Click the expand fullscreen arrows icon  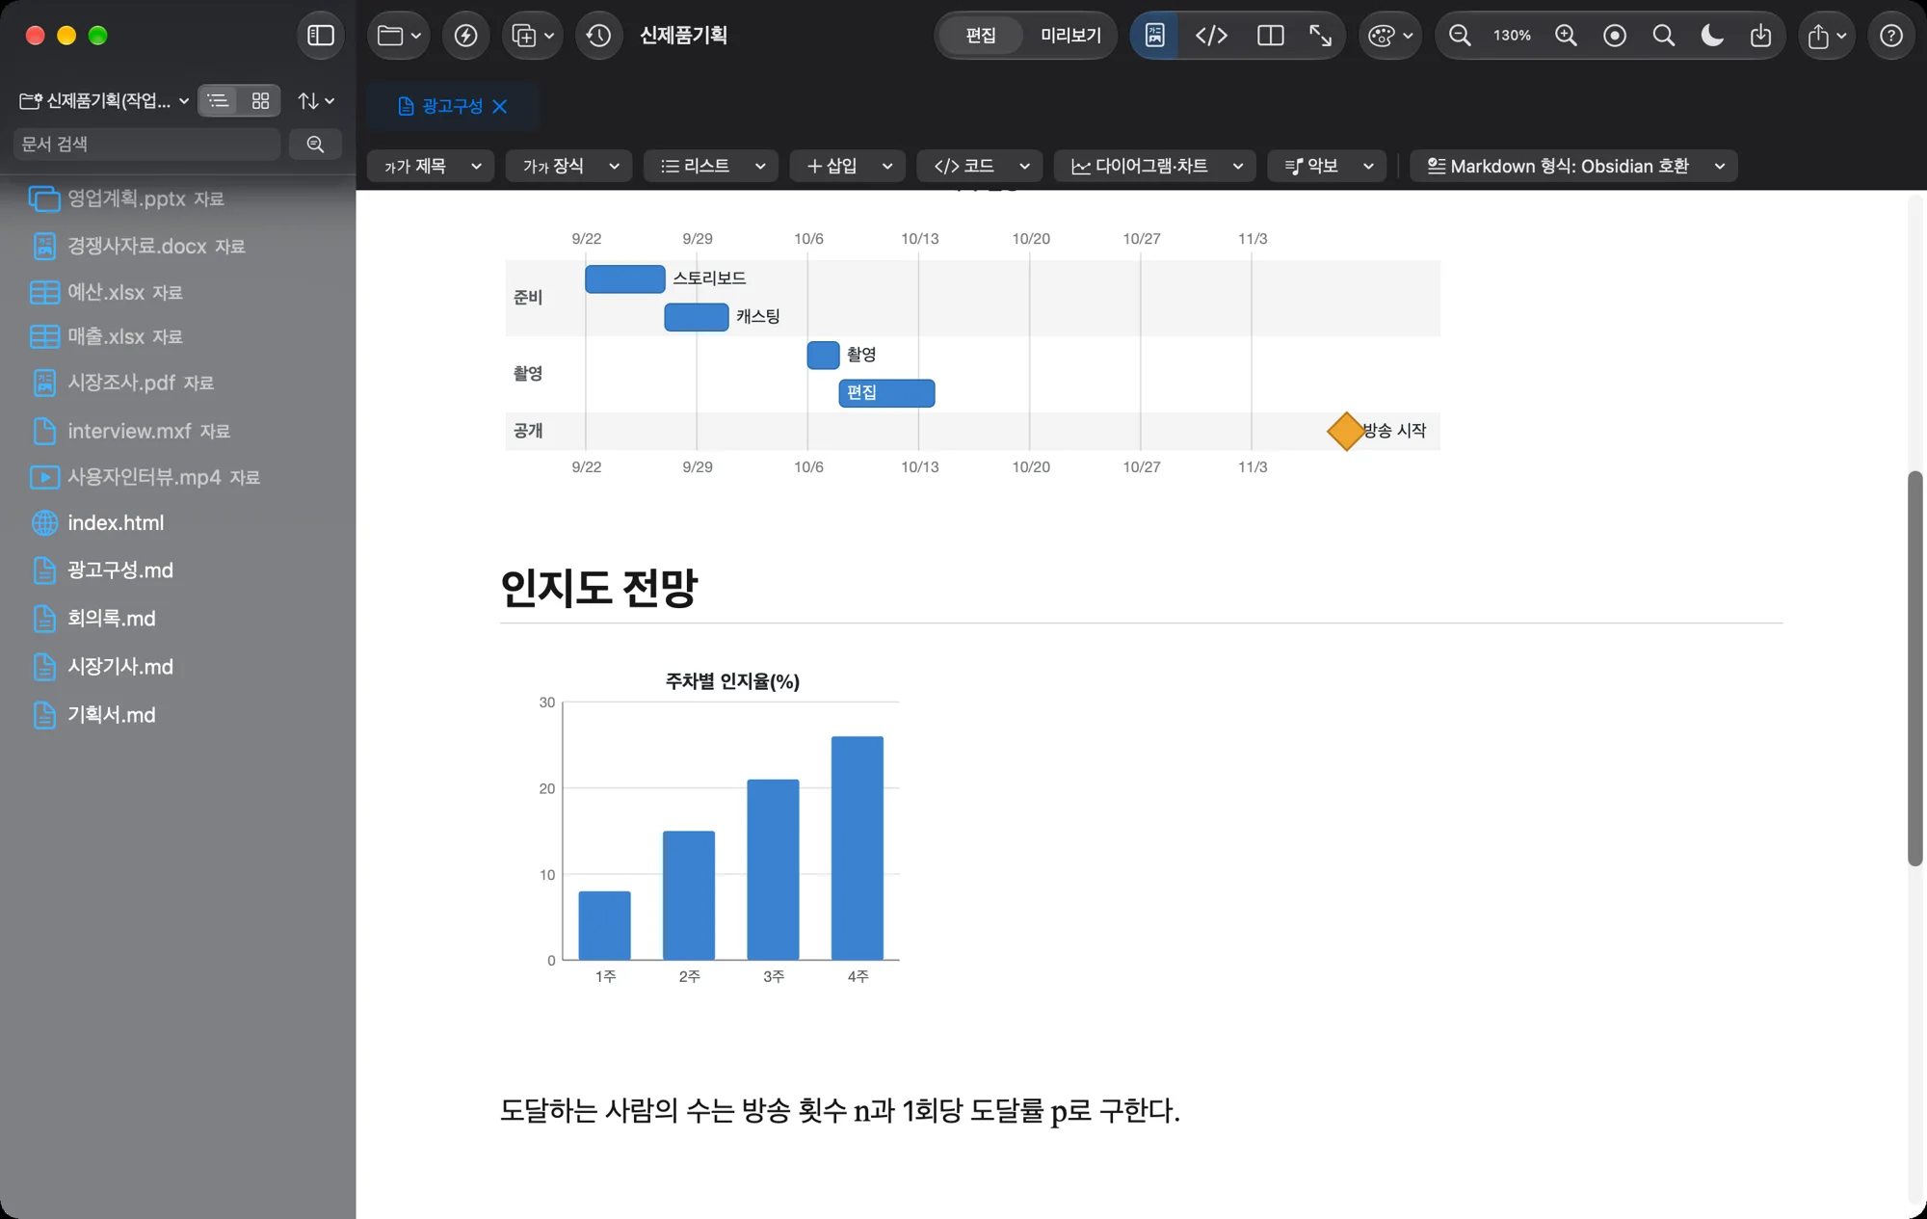1320,36
